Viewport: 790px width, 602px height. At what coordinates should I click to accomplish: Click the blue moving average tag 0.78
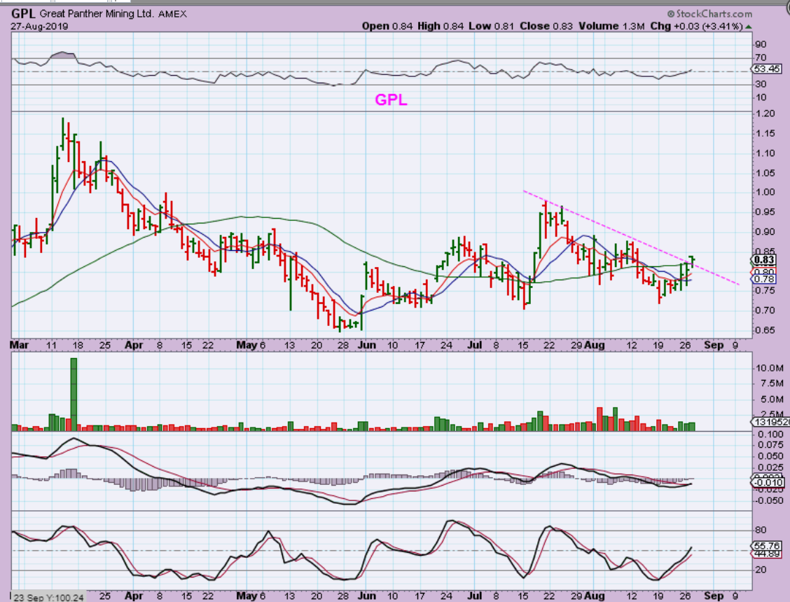765,280
